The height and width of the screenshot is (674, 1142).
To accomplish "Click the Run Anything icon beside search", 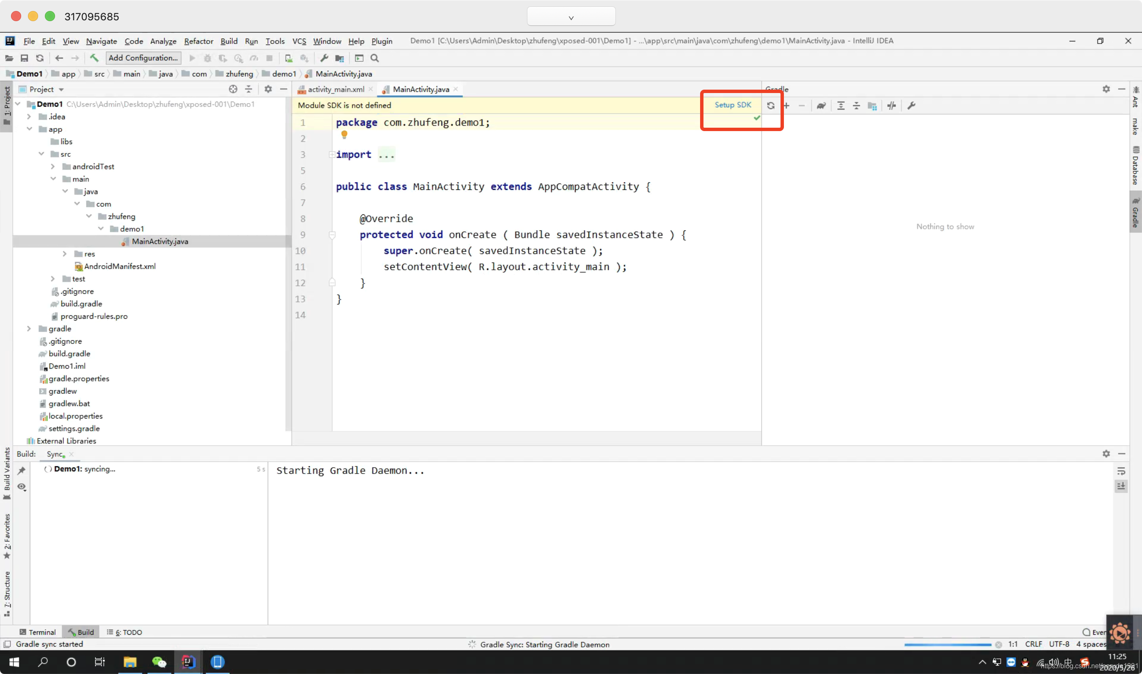I will pyautogui.click(x=359, y=58).
